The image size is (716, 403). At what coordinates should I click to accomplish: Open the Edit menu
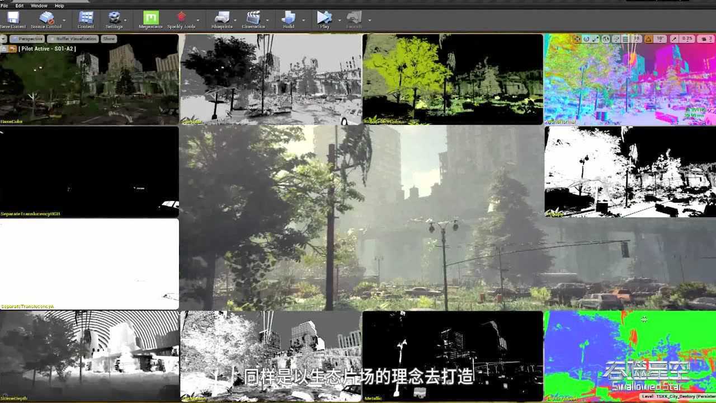pos(20,6)
